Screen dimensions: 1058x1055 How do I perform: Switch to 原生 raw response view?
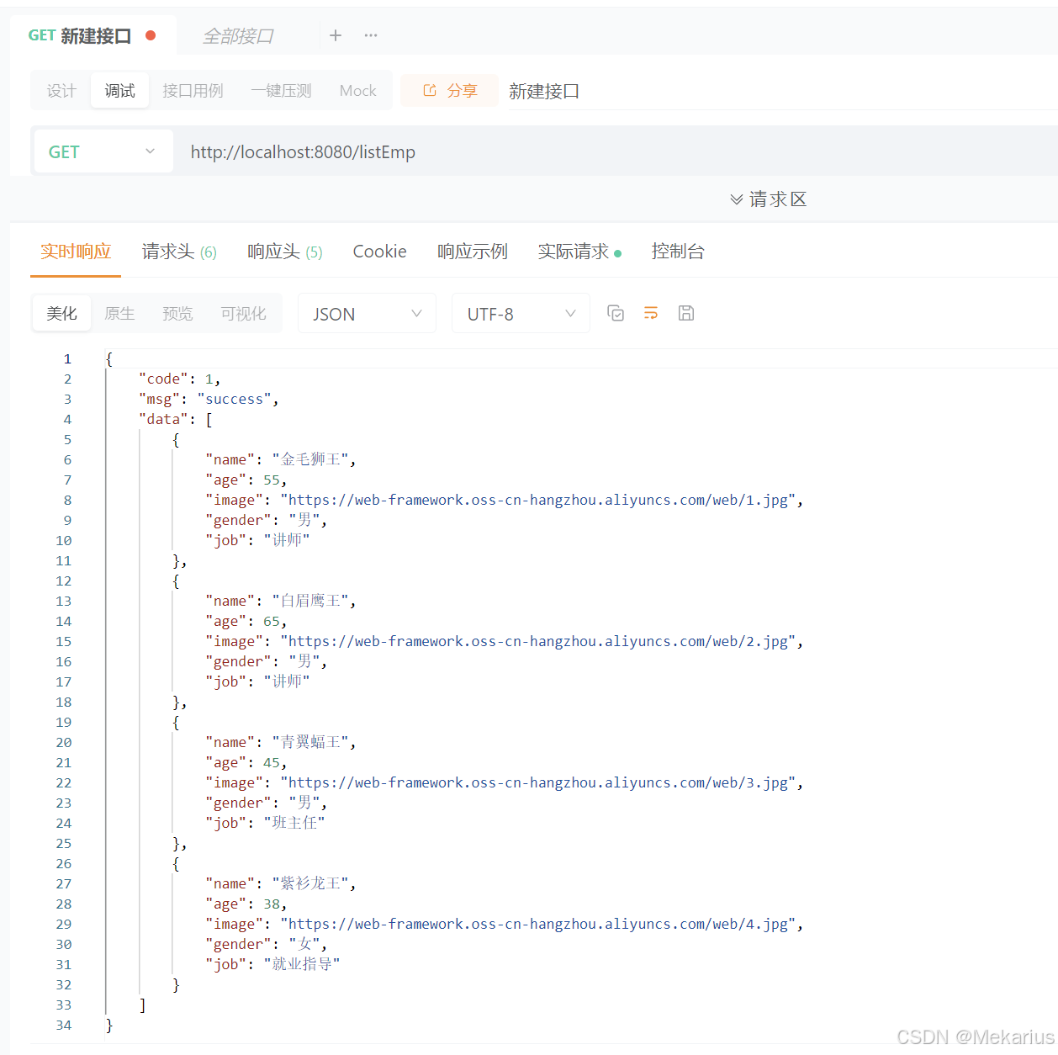click(x=119, y=312)
